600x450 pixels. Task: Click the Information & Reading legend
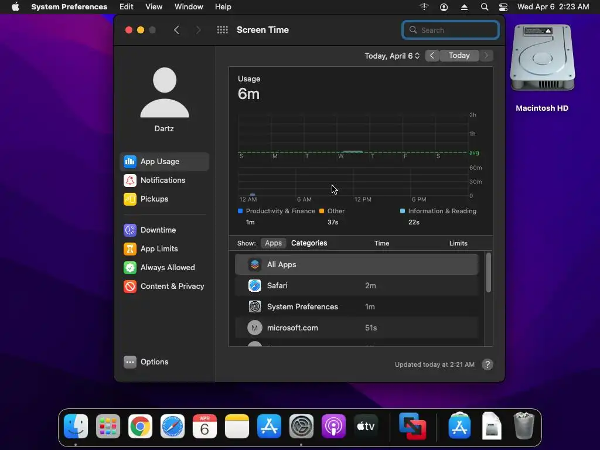438,211
